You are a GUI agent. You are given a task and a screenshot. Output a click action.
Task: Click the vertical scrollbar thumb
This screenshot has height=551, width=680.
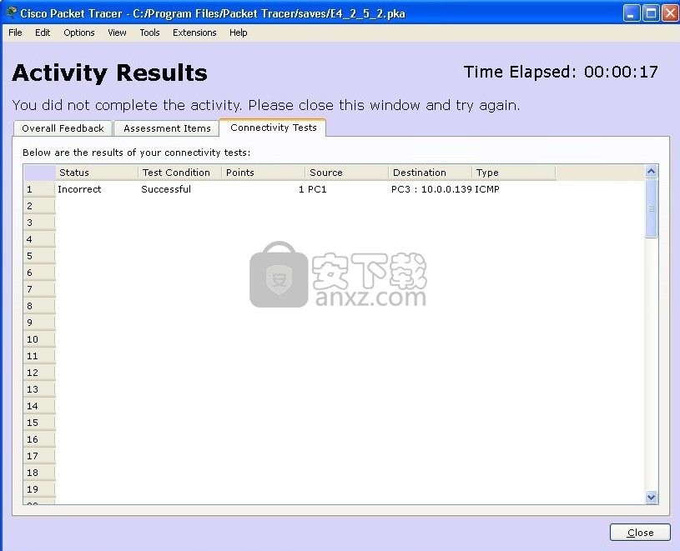651,208
